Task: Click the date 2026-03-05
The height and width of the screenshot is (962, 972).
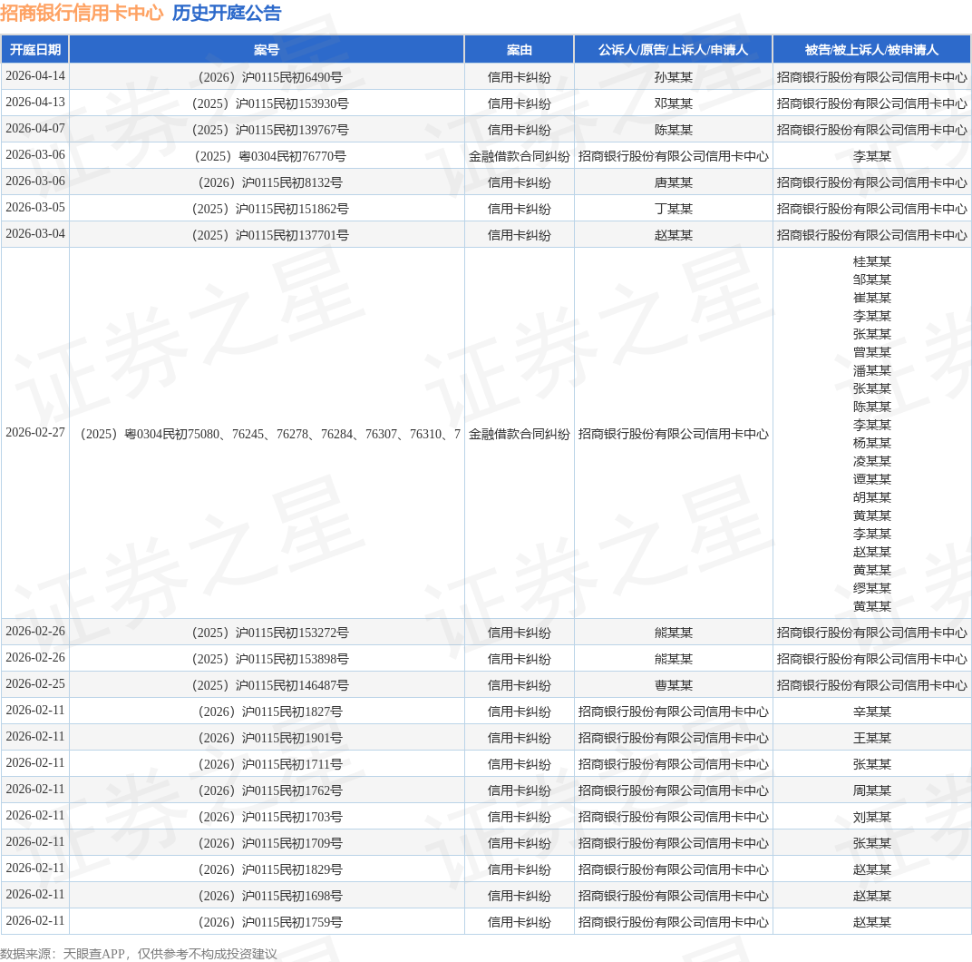Action: coord(35,207)
